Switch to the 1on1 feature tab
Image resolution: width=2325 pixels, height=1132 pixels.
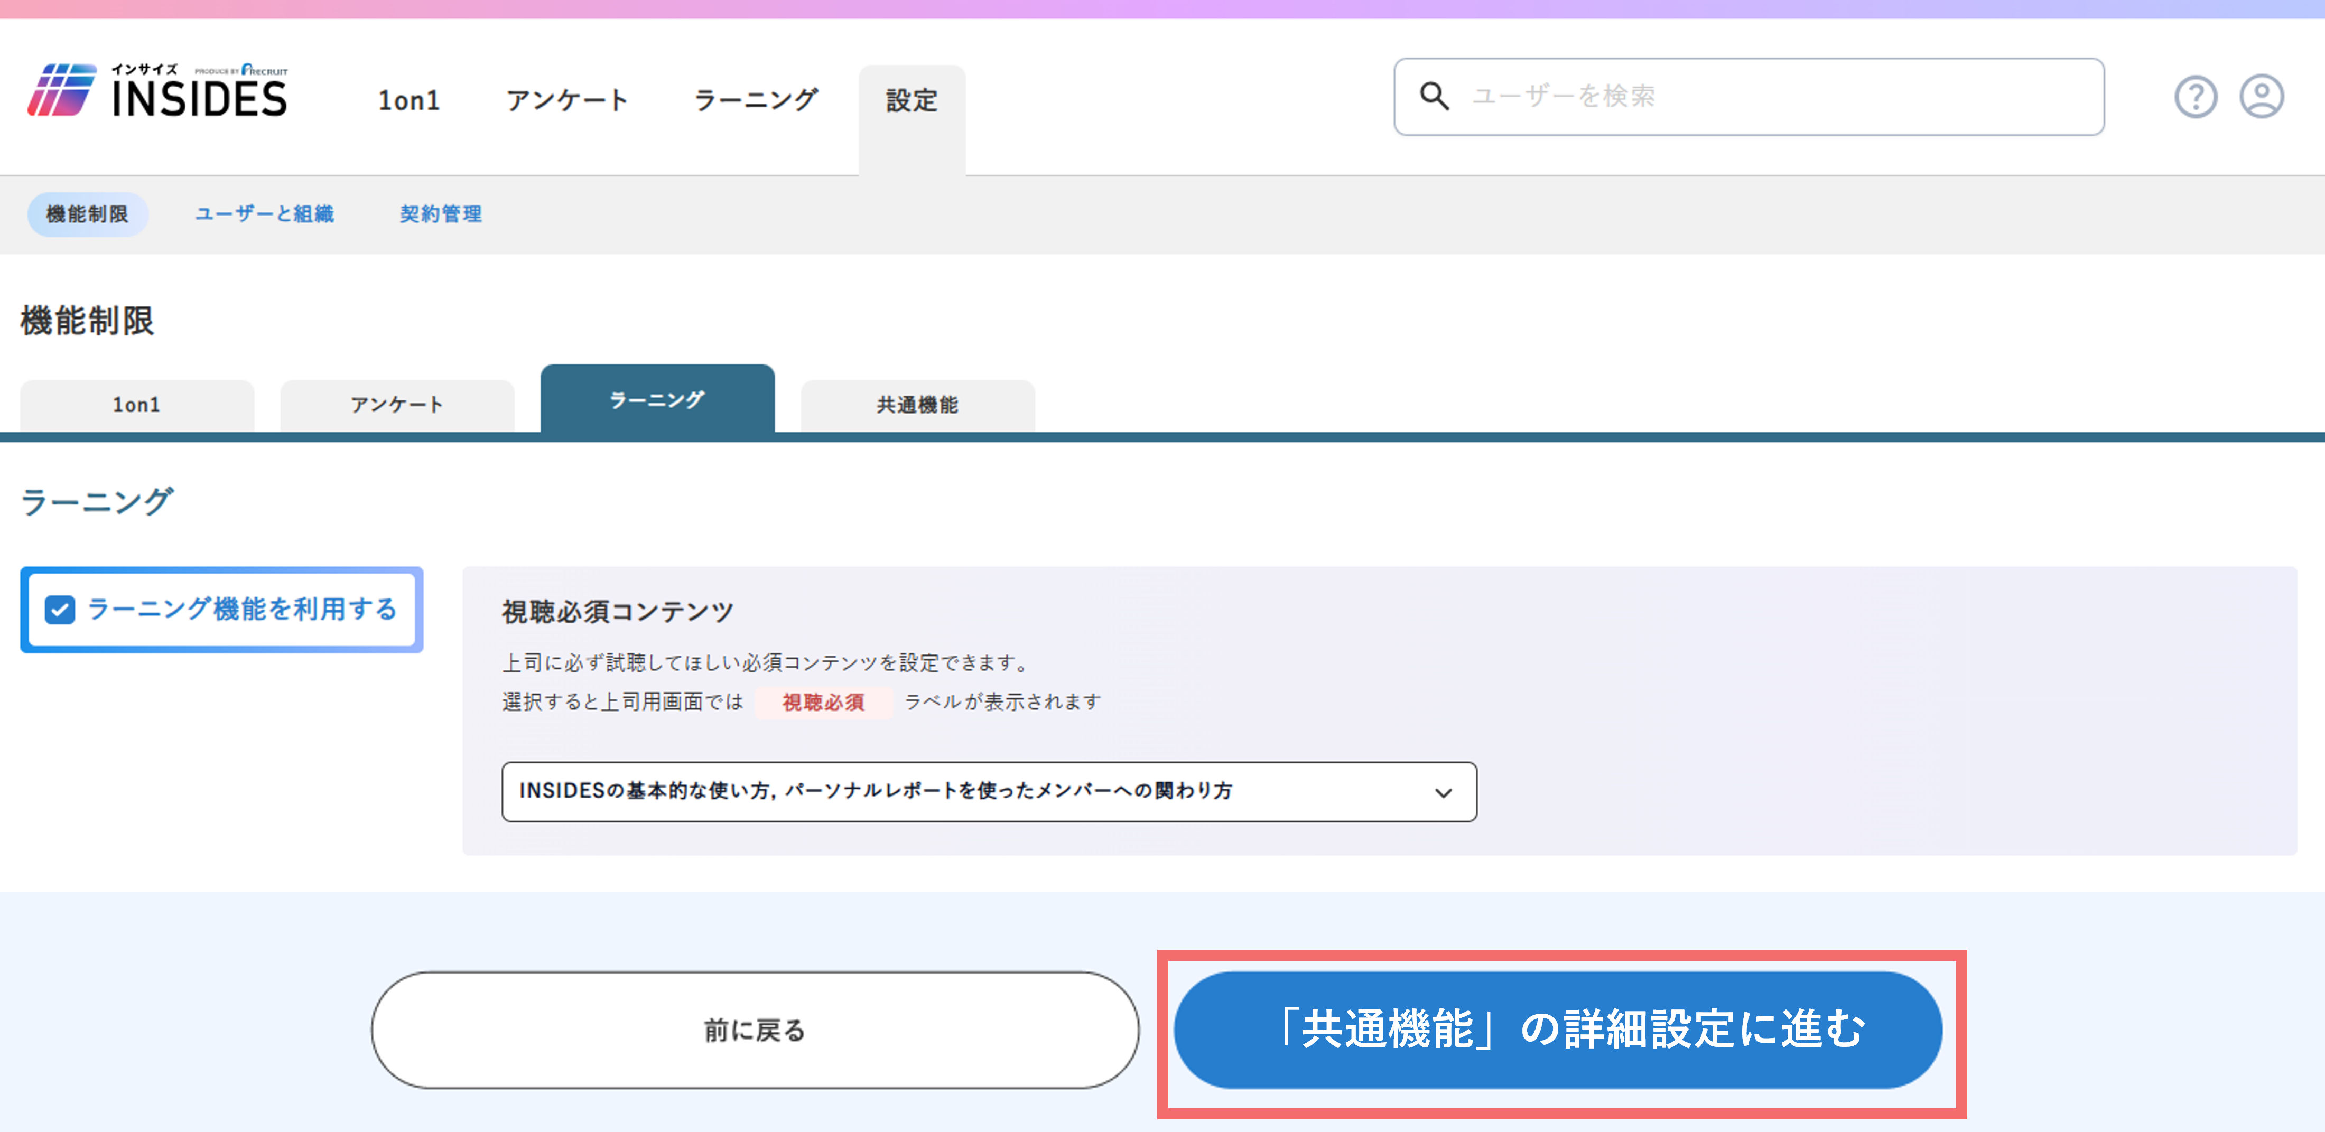point(137,405)
